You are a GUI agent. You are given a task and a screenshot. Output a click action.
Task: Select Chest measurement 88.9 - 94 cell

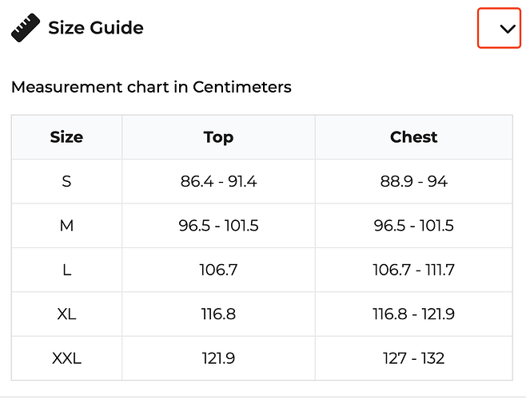click(x=413, y=181)
